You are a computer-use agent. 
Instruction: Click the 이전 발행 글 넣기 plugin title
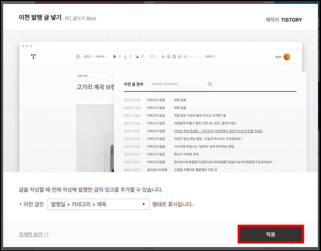pos(40,17)
